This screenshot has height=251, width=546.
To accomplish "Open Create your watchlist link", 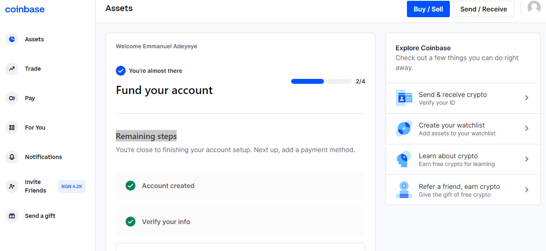I will click(x=463, y=129).
